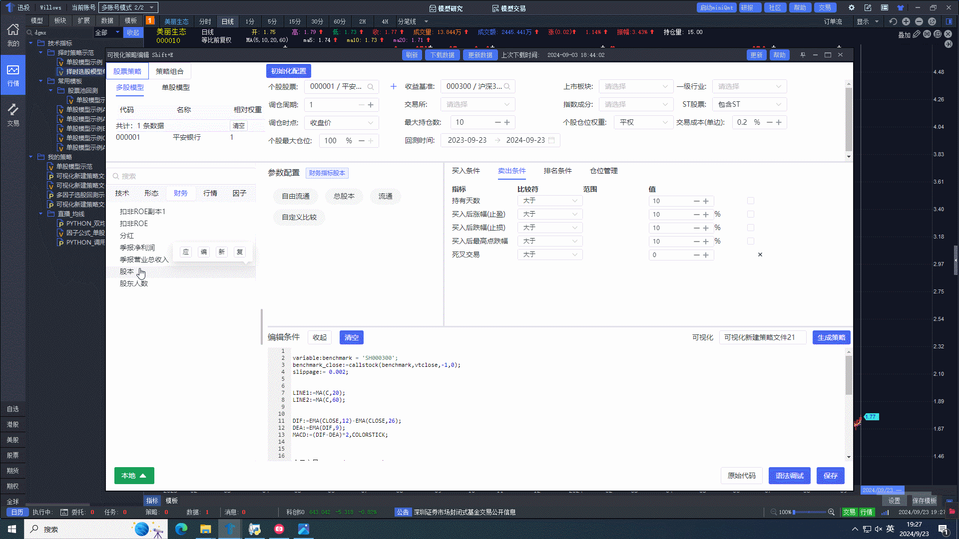Open the 本地 green dropdown button

click(x=134, y=476)
